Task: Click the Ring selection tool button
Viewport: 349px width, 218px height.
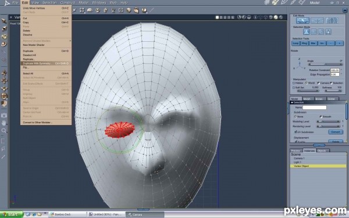Action: click(304, 44)
